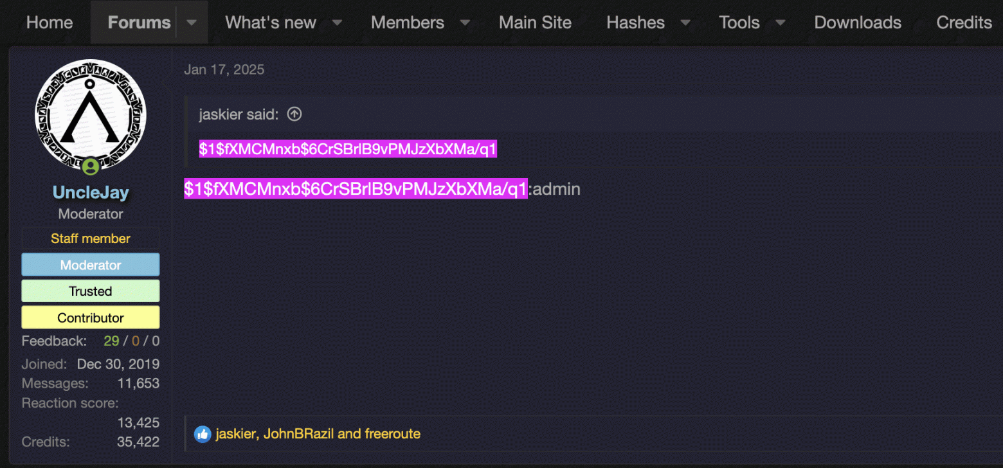The width and height of the screenshot is (1003, 468).
Task: Click the up-arrow icon beside jaskier said
Action: tap(294, 114)
